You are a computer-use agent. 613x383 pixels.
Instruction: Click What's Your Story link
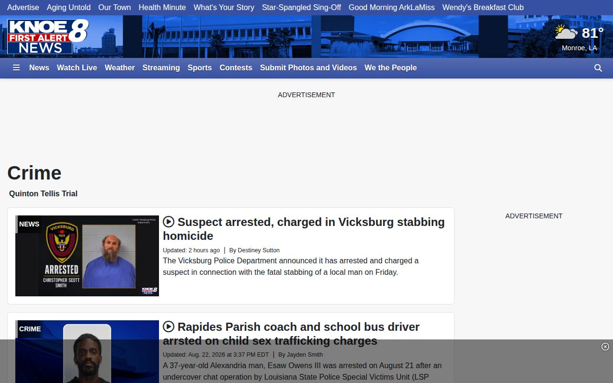point(224,8)
